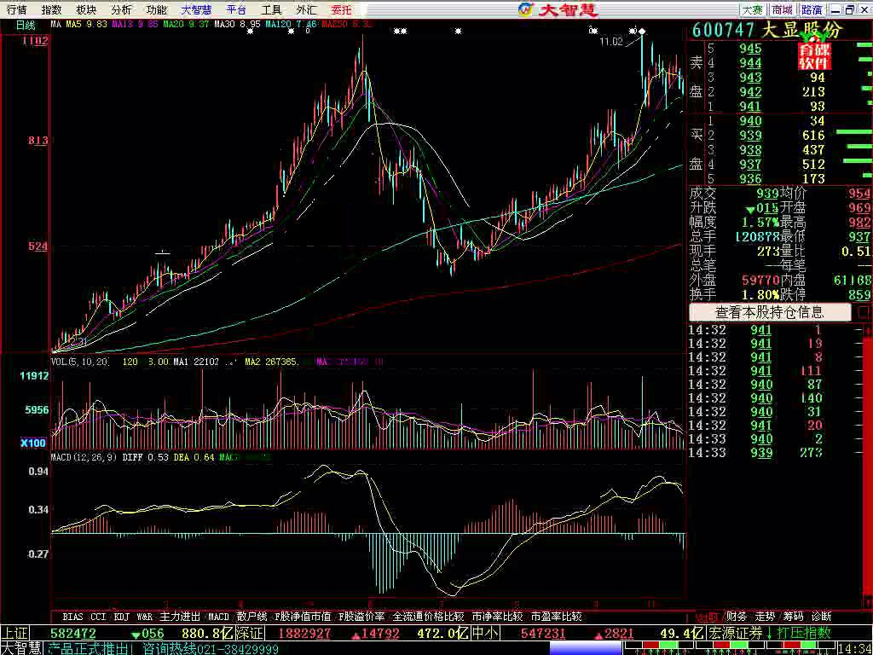Click the 大智慧 label at bottom-left corner

pos(21,648)
